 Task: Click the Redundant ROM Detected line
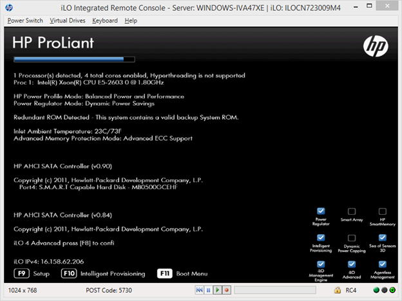coord(126,117)
